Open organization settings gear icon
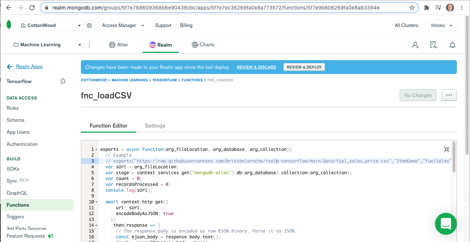Viewport: 470px width, 242px height. tap(89, 26)
